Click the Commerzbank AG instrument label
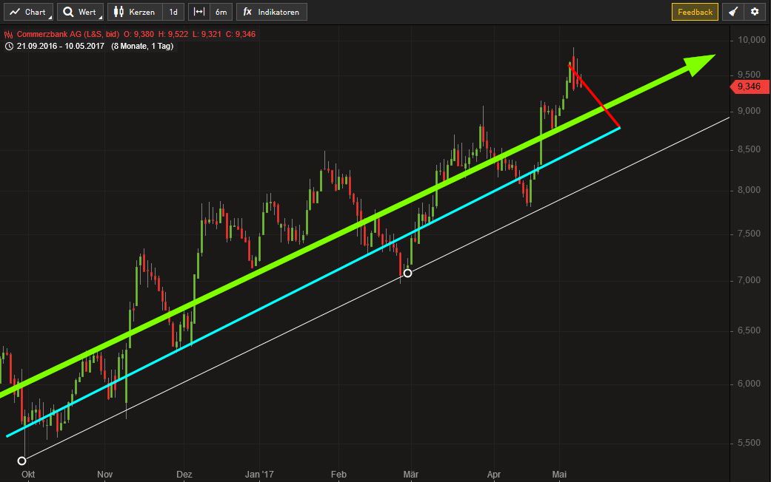The width and height of the screenshot is (771, 482). pyautogui.click(x=68, y=34)
